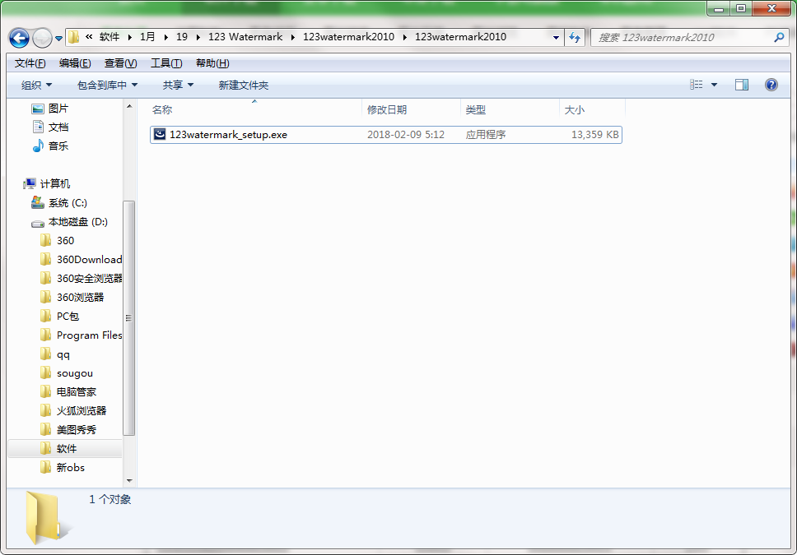Open more view options dropdown arrow
The height and width of the screenshot is (555, 797).
[714, 85]
